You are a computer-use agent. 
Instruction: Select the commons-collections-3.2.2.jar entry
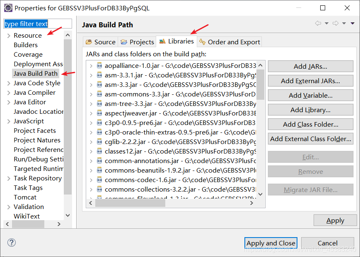pos(180,190)
